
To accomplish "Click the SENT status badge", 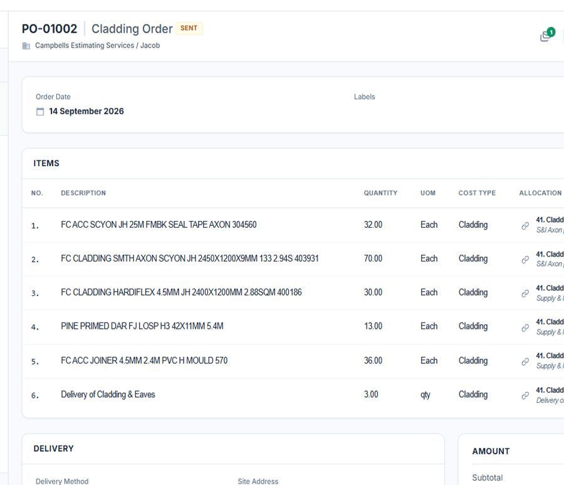I will 189,28.
